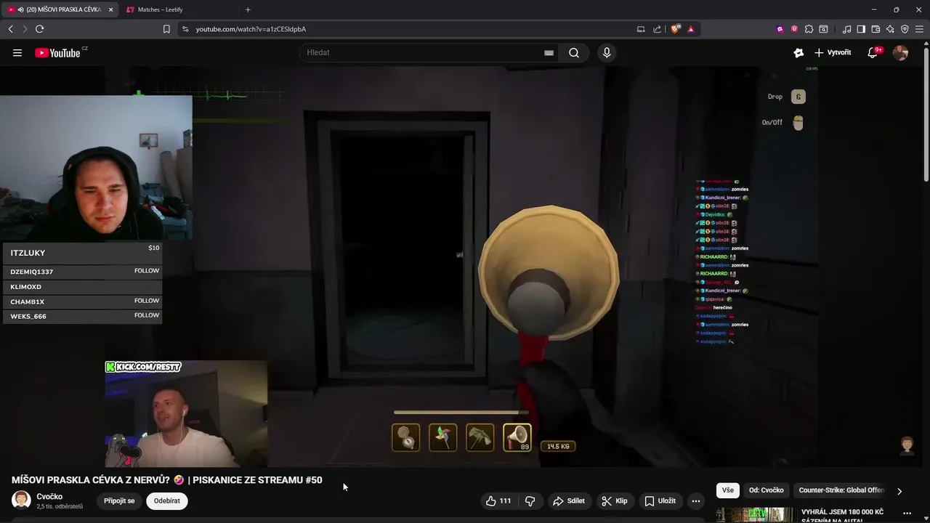Viewport: 930px width, 523px height.
Task: Open the account avatar menu
Action: coord(900,52)
